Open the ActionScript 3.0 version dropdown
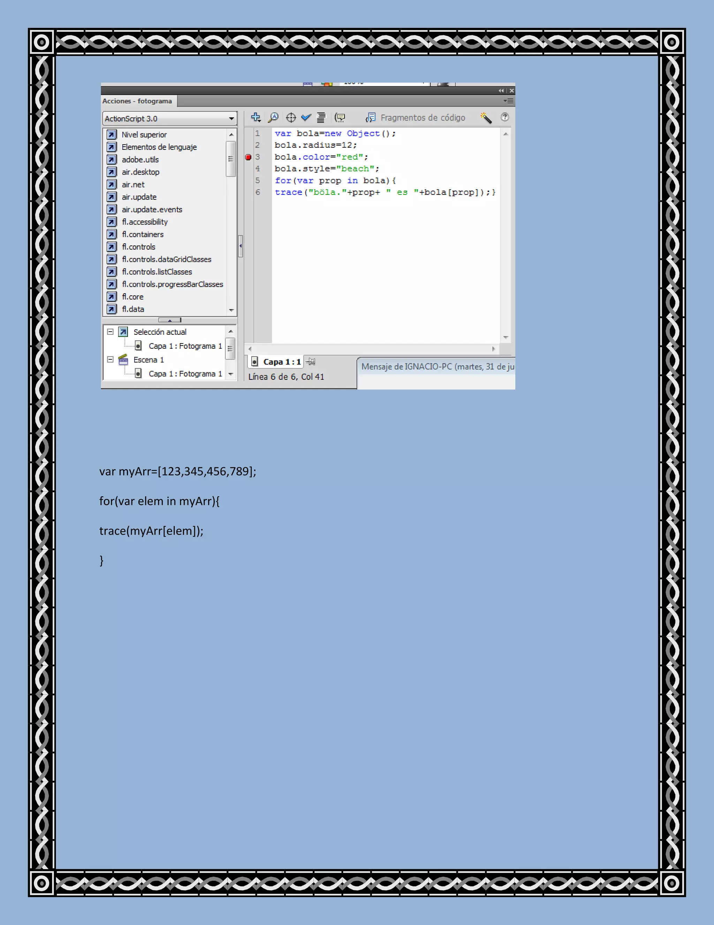Viewport: 714px width, 925px height. (170, 119)
